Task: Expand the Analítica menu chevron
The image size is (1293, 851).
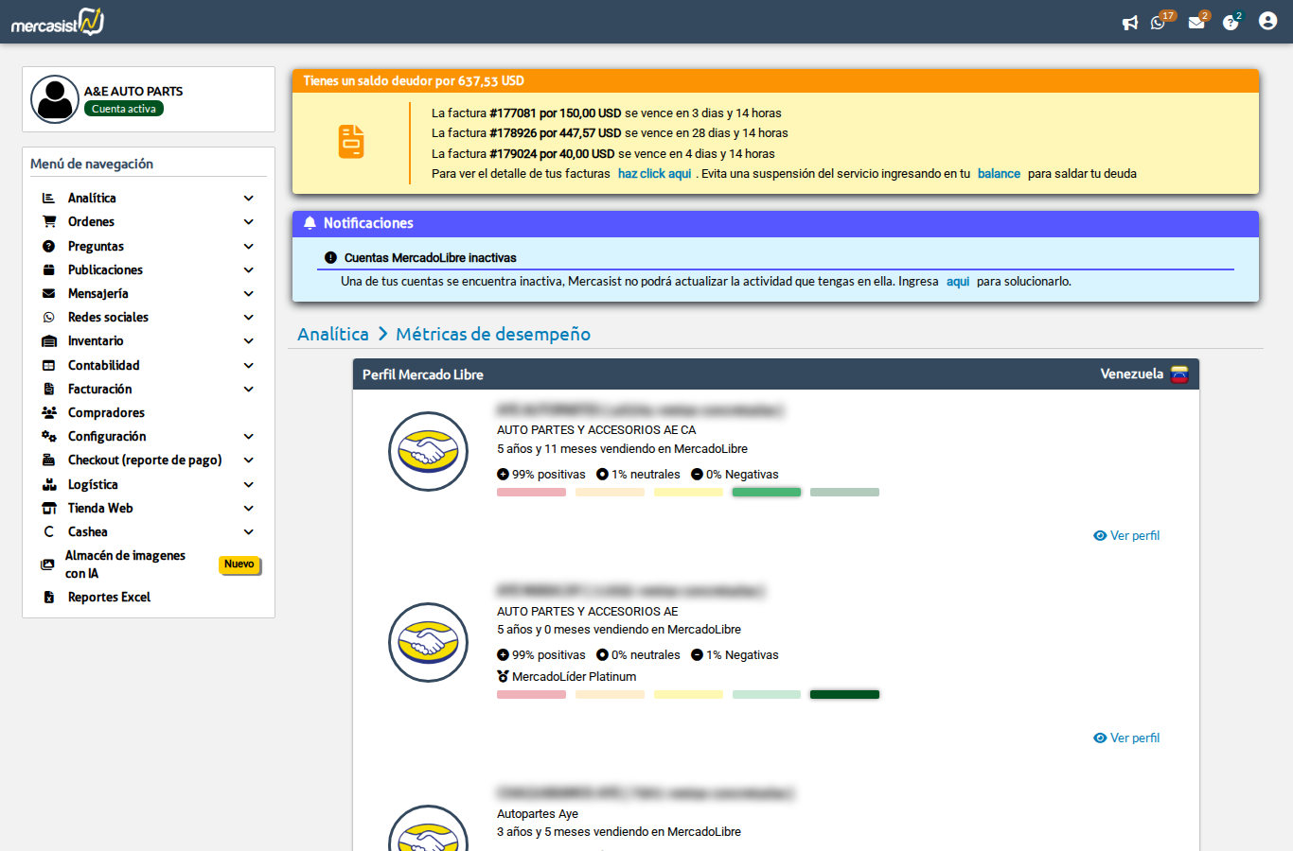Action: pyautogui.click(x=249, y=199)
